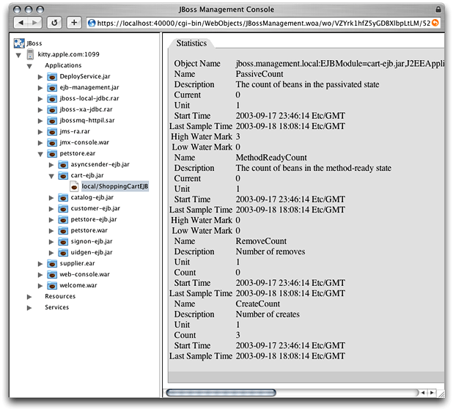Open the Statistics tab
Screen dimensions: 453x412
tap(191, 43)
